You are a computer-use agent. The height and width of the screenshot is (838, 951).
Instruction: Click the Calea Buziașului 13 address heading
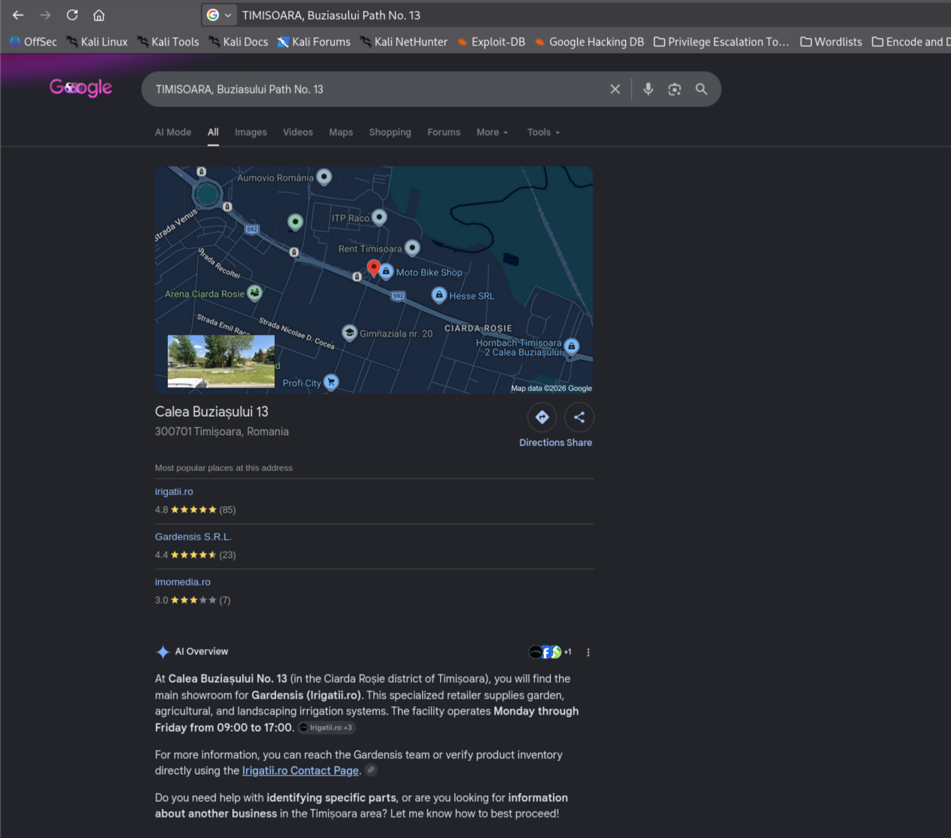tap(212, 411)
